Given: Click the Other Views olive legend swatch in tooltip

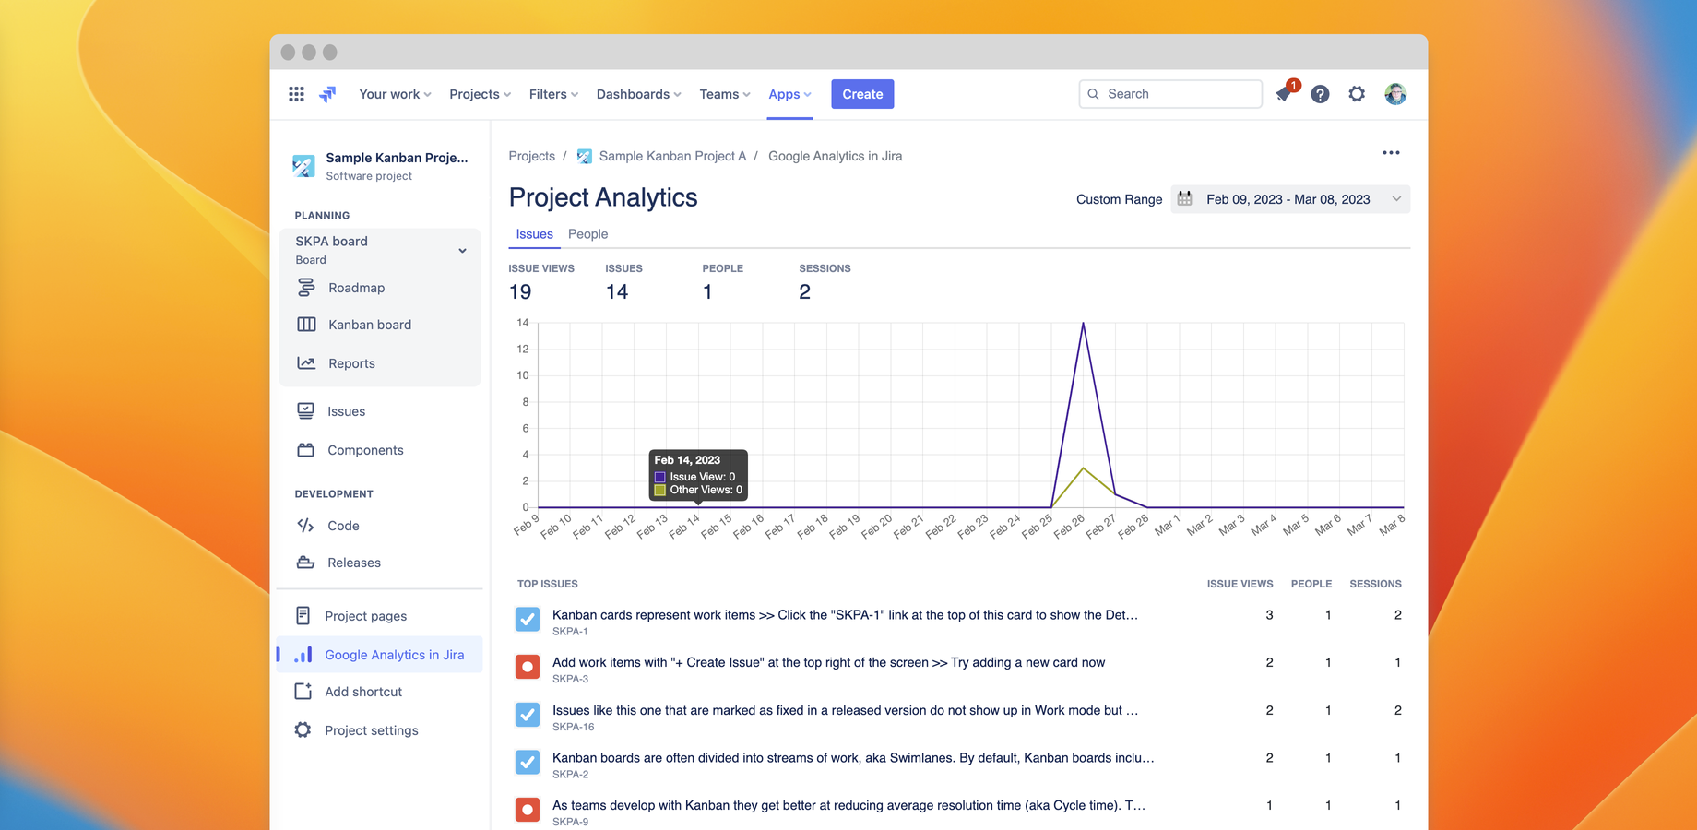Looking at the screenshot, I should pyautogui.click(x=660, y=490).
